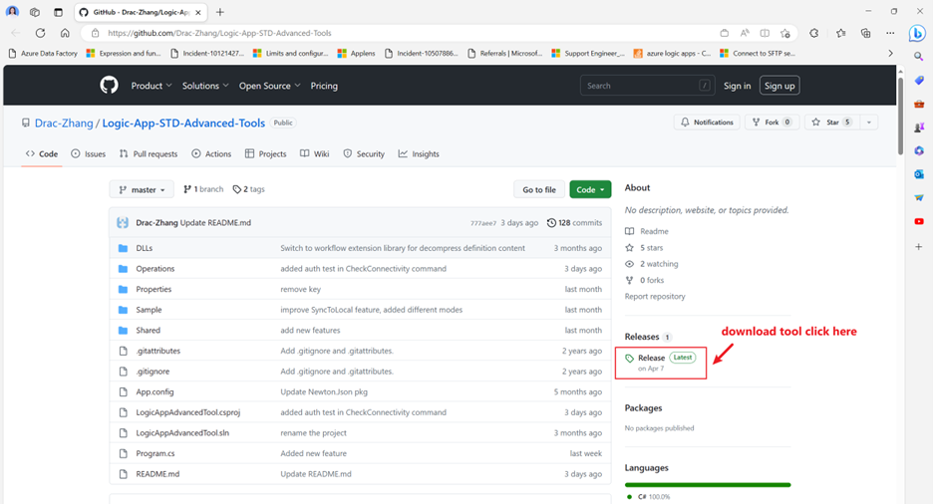The width and height of the screenshot is (933, 504).
Task: Add a sidebar app with the plus icon
Action: tap(919, 246)
